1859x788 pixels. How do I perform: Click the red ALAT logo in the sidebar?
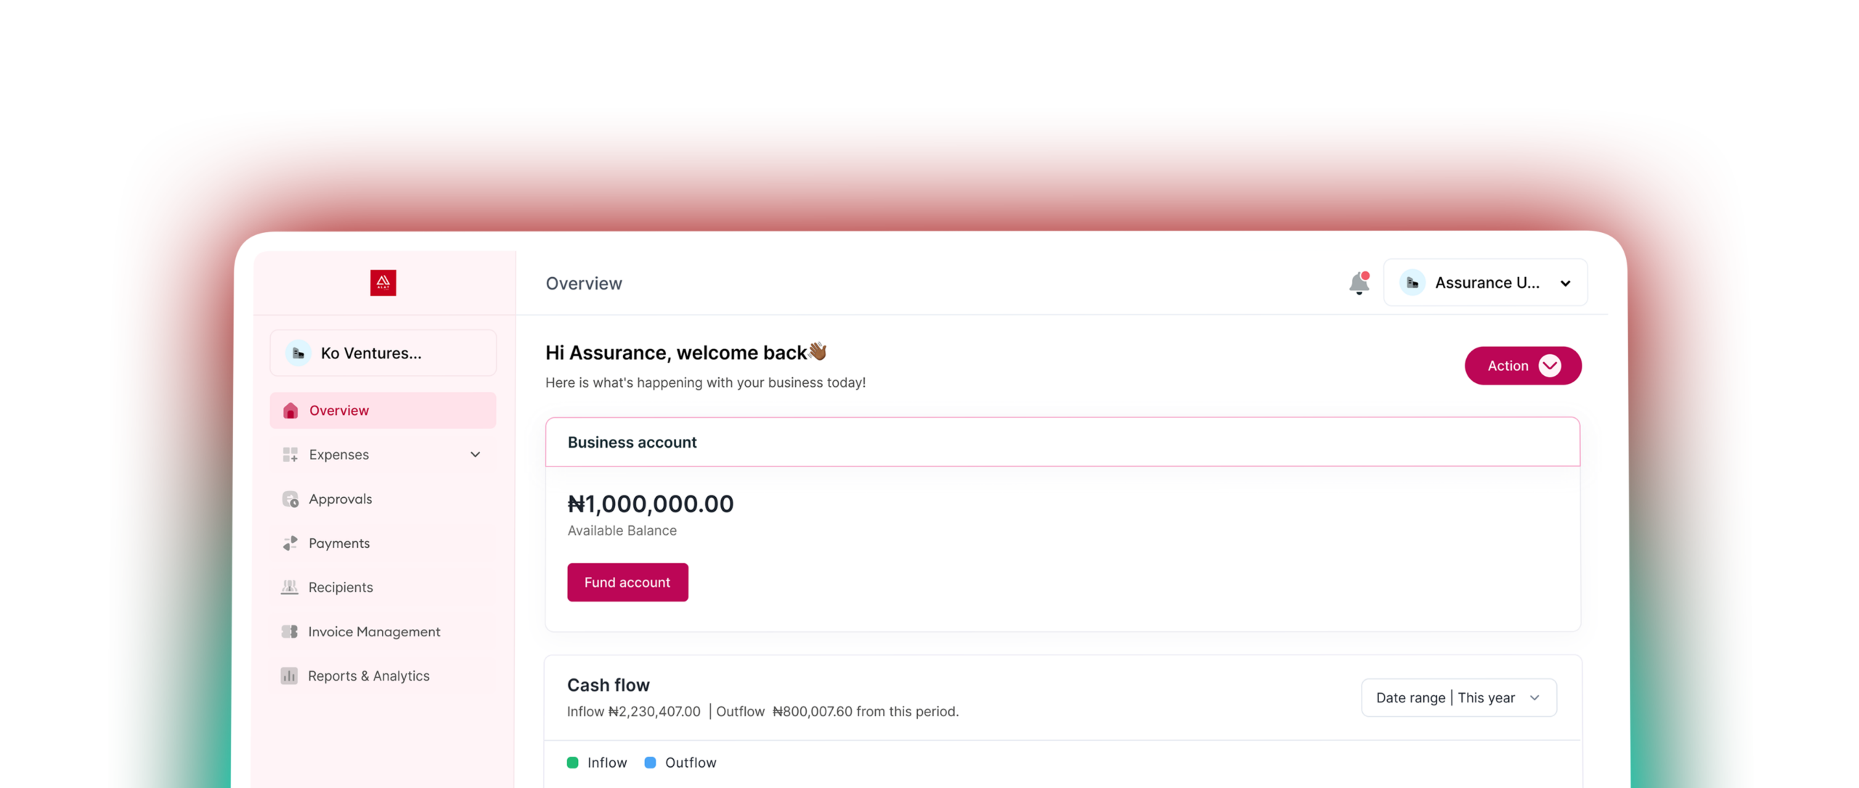[x=383, y=282]
